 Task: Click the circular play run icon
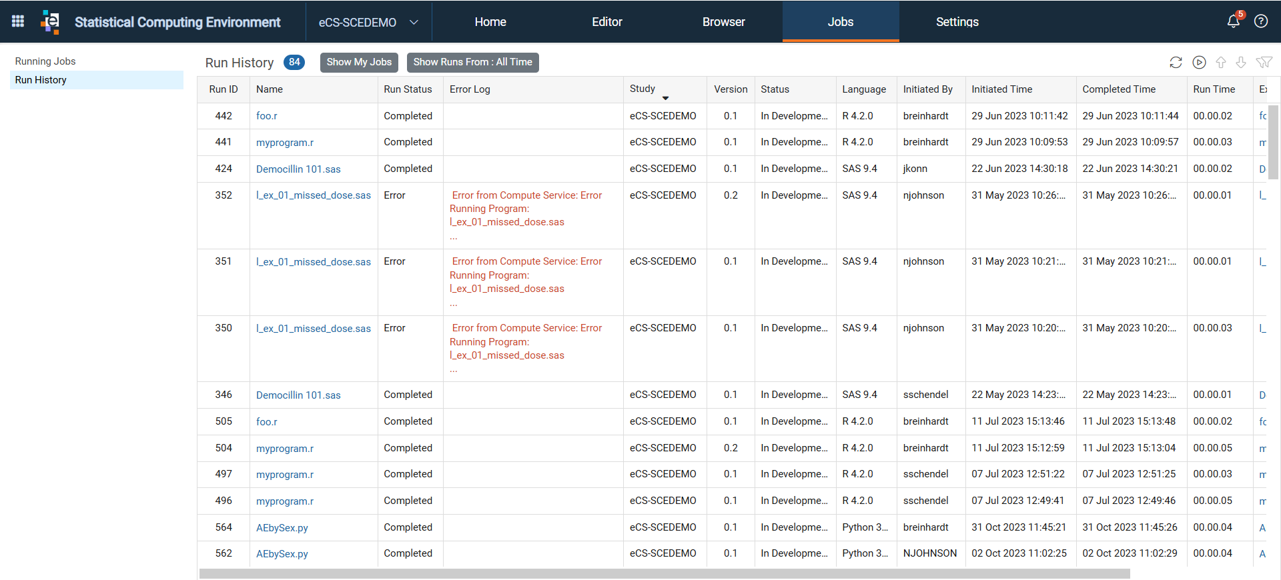click(1199, 62)
